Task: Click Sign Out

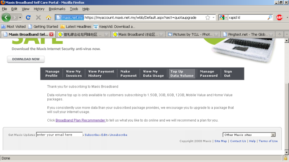Action: point(228,73)
